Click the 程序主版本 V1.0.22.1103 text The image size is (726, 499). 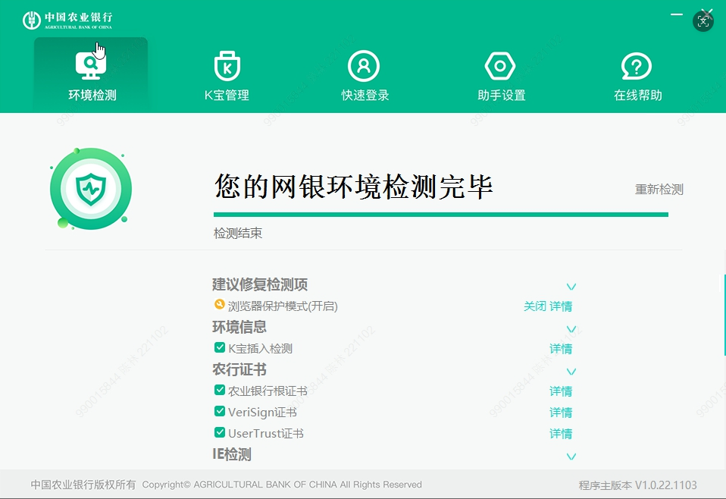pyautogui.click(x=637, y=485)
